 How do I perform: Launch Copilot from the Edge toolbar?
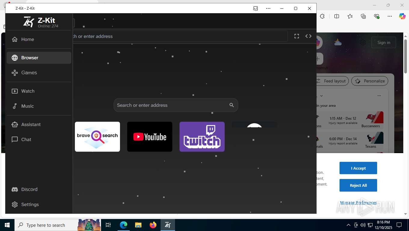[402, 16]
